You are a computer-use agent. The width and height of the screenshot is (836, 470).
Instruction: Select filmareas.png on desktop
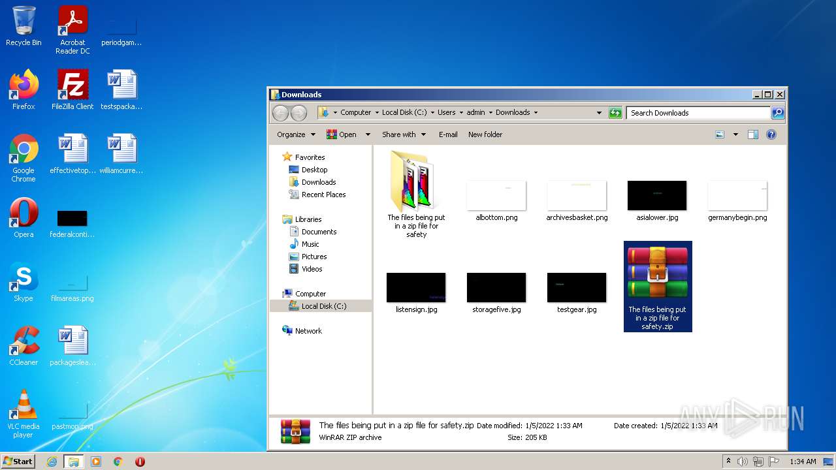tap(72, 288)
